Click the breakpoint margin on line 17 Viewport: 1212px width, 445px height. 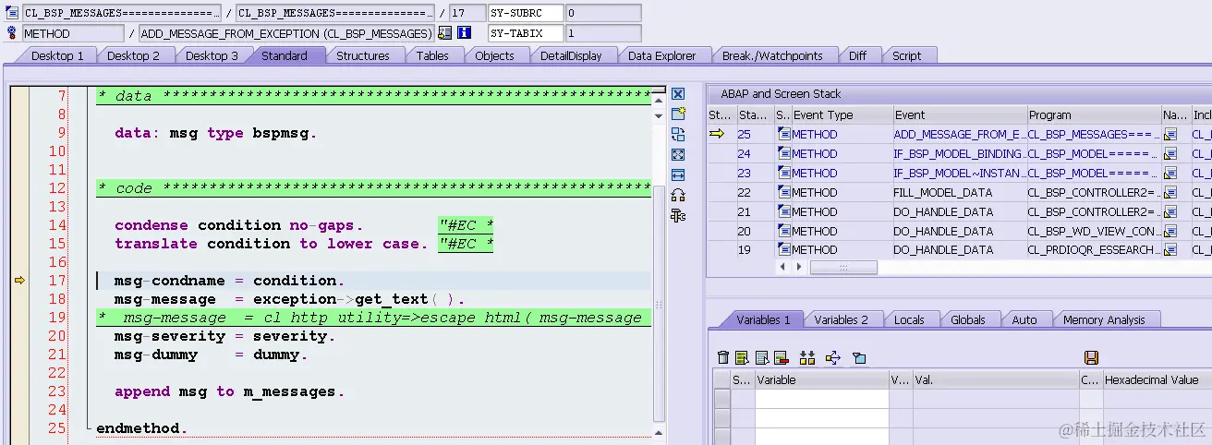[x=19, y=281]
